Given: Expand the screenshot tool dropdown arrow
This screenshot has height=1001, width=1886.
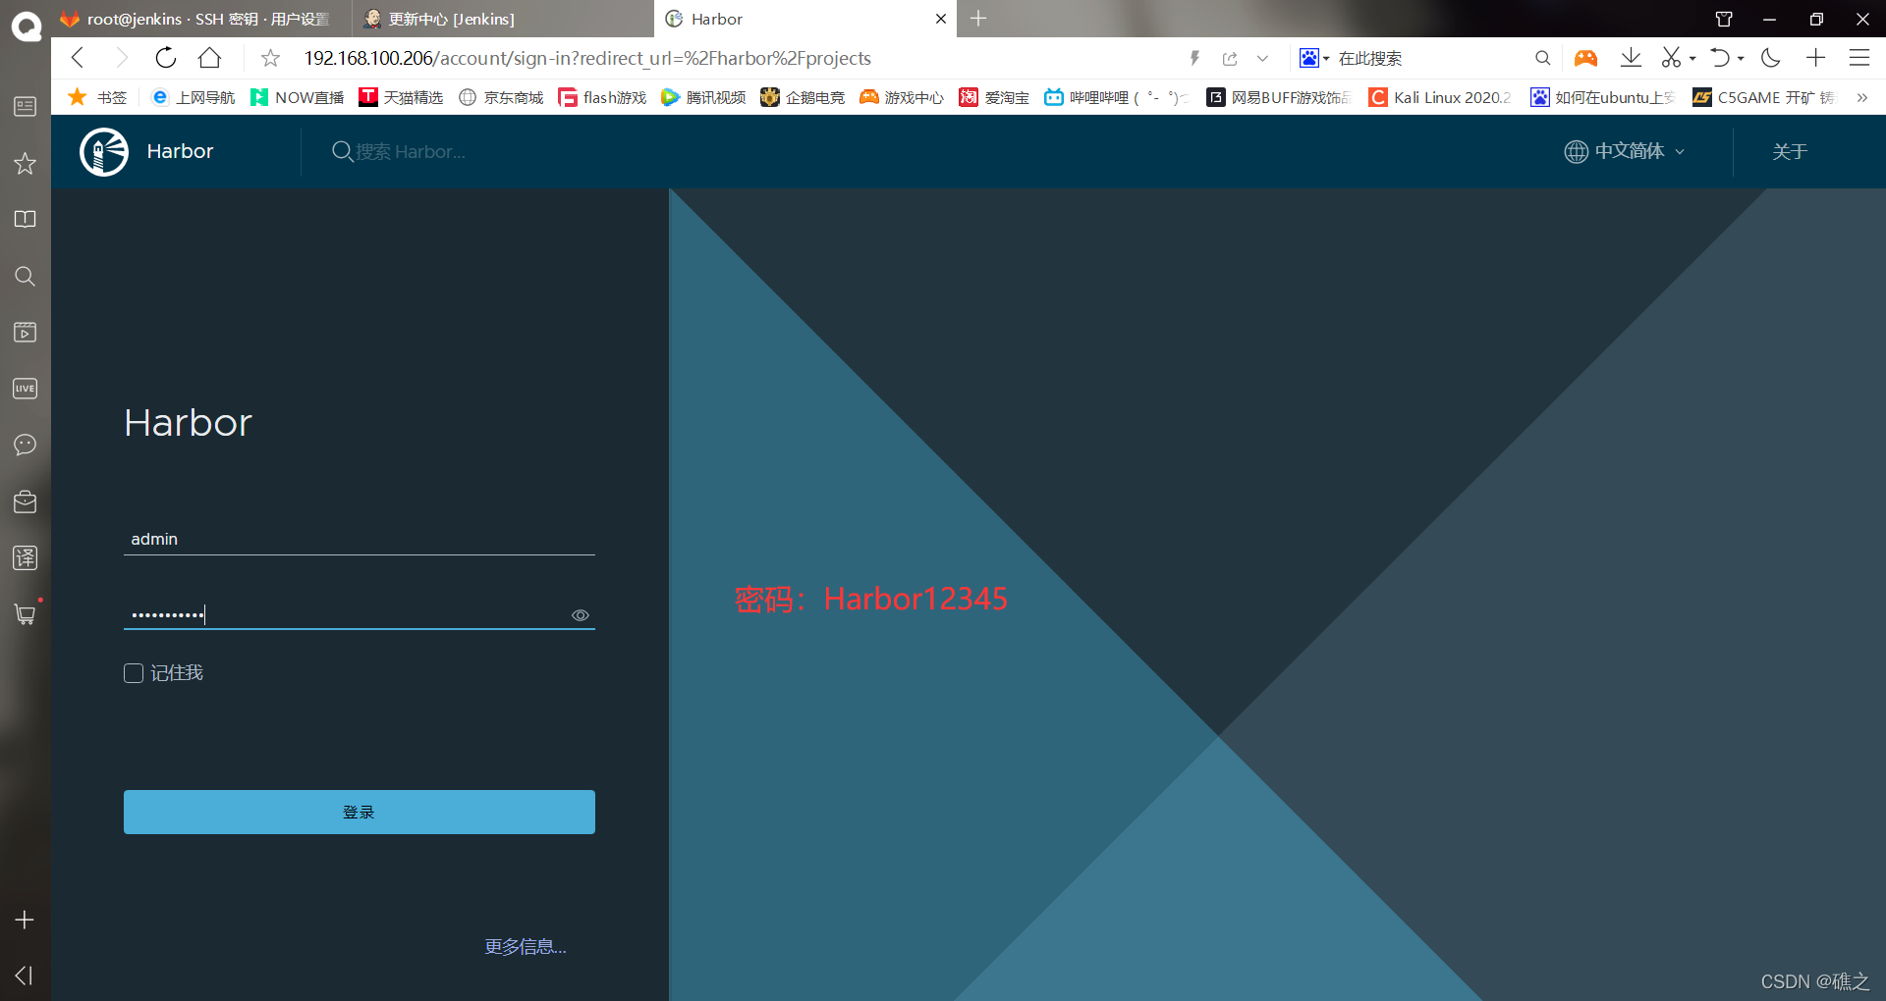Looking at the screenshot, I should pos(1692,59).
